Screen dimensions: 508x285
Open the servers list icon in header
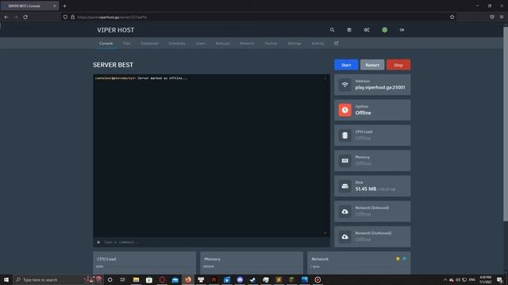(349, 30)
